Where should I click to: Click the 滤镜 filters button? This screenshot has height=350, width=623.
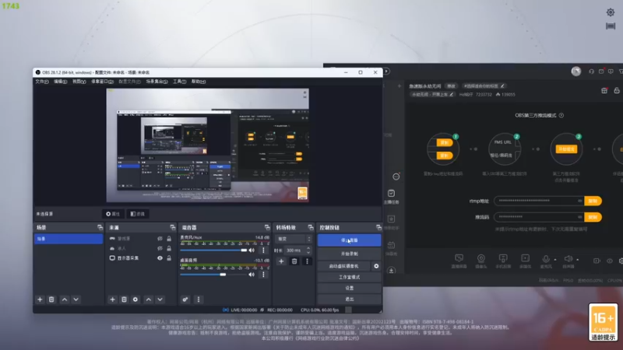click(138, 214)
